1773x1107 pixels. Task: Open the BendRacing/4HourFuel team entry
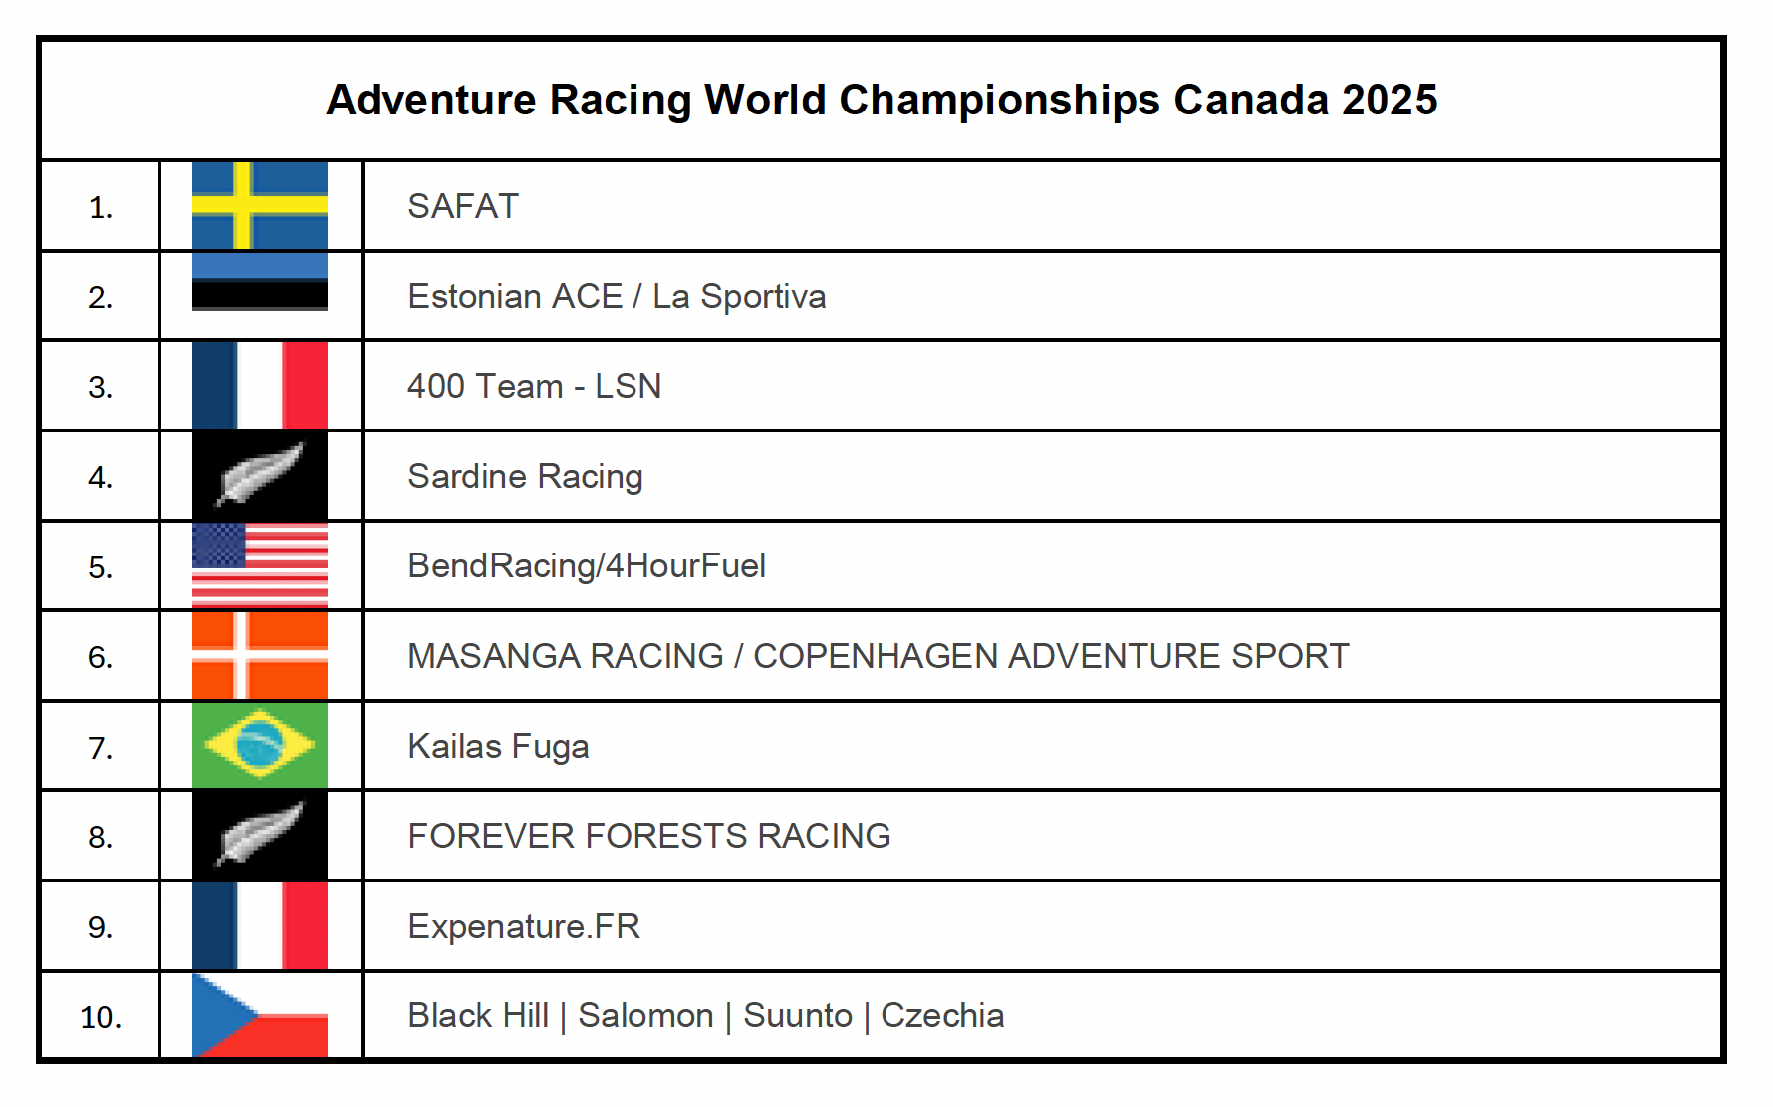(587, 565)
